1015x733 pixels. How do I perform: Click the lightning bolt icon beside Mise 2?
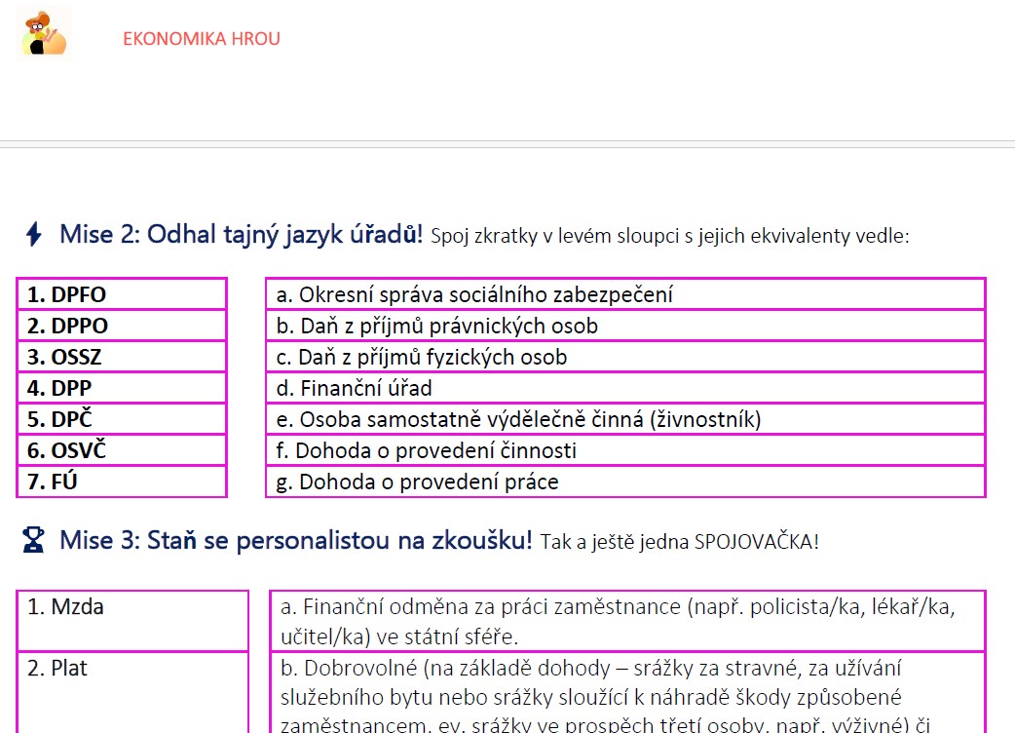(34, 234)
